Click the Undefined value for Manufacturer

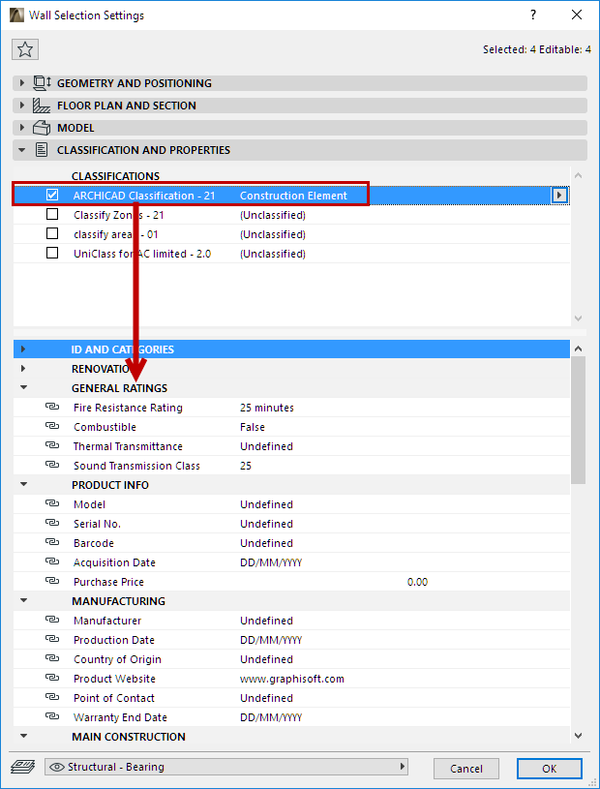coord(266,621)
